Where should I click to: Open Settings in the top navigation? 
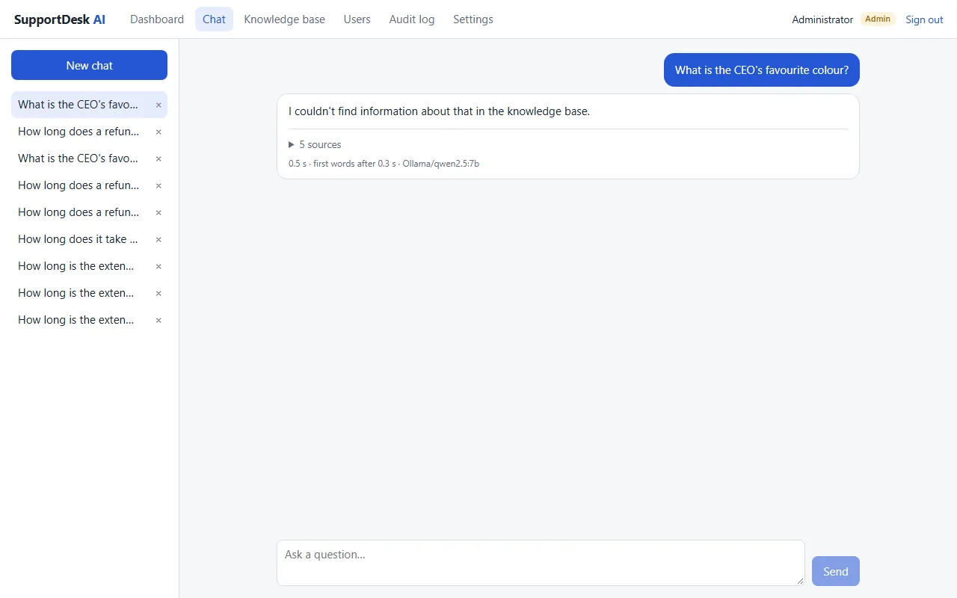pos(473,19)
